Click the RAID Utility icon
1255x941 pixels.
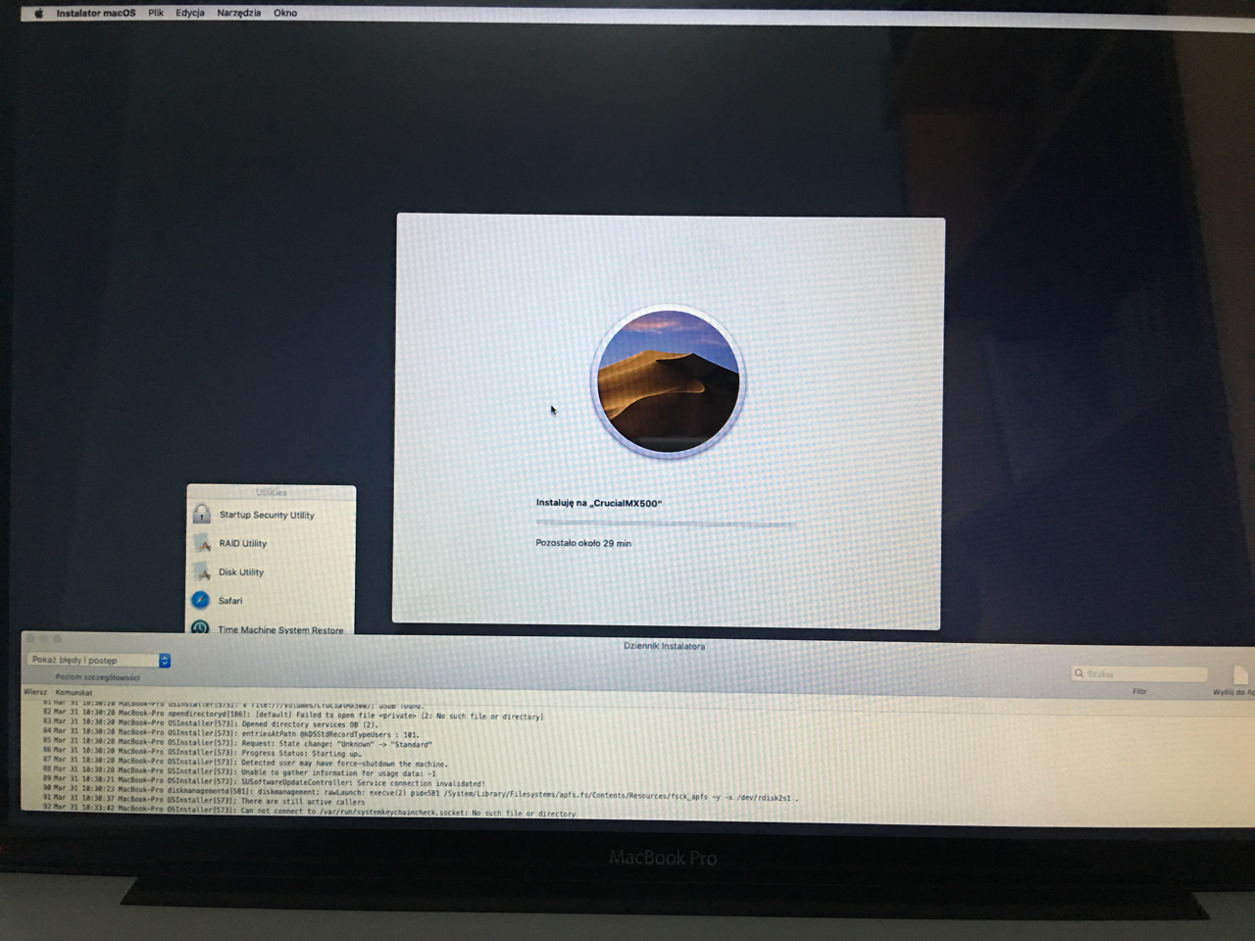202,543
